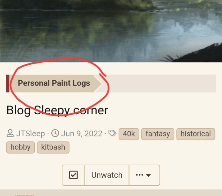Select the Jun 9, 2022 post date
The width and height of the screenshot is (222, 196).
coord(82,134)
